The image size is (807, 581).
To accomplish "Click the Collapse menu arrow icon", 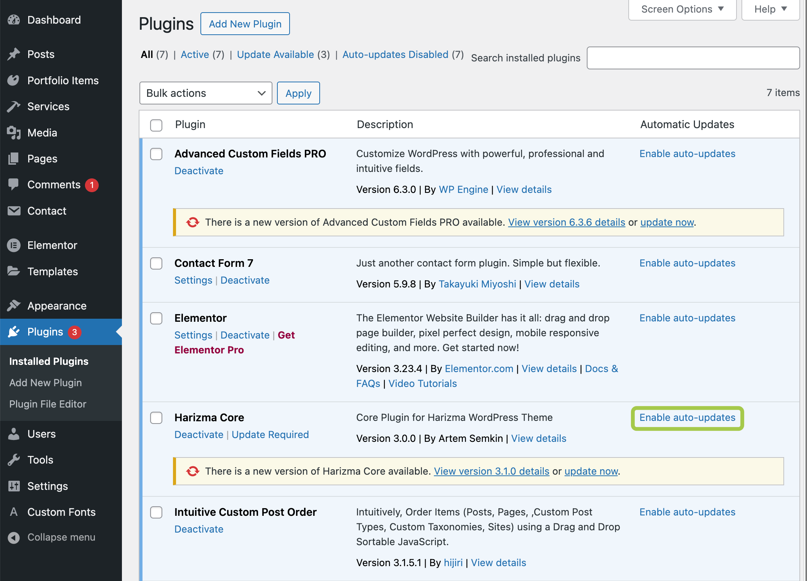I will pos(14,537).
